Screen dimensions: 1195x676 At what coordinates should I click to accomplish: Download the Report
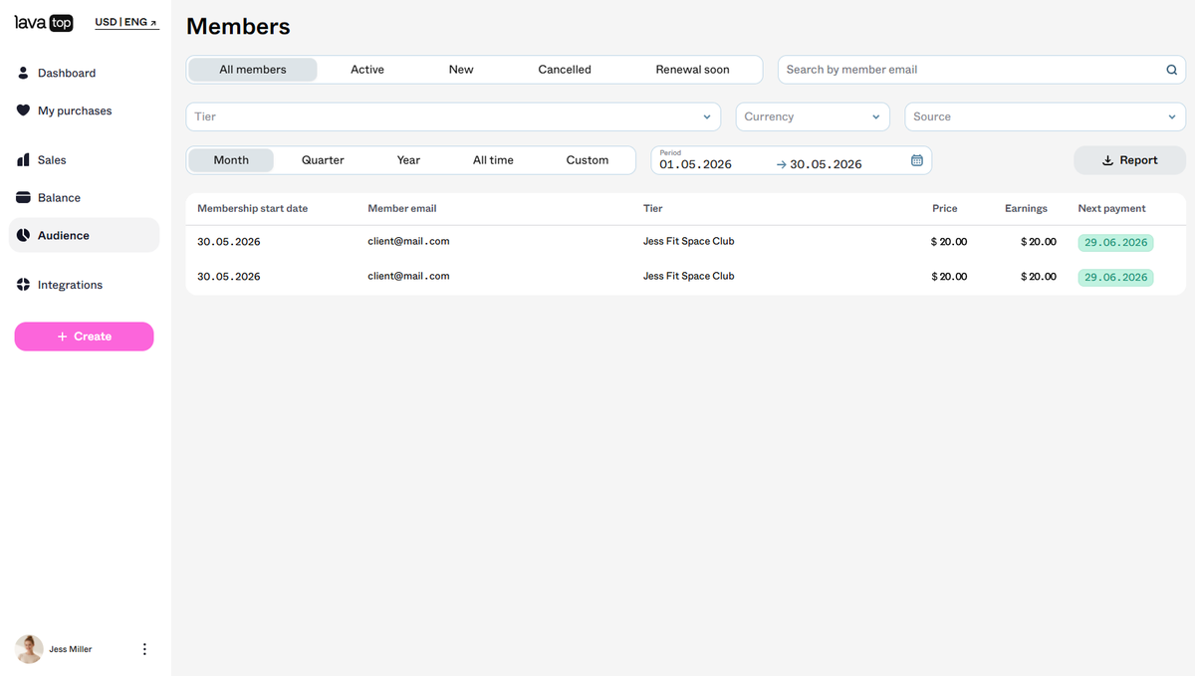[x=1129, y=160]
